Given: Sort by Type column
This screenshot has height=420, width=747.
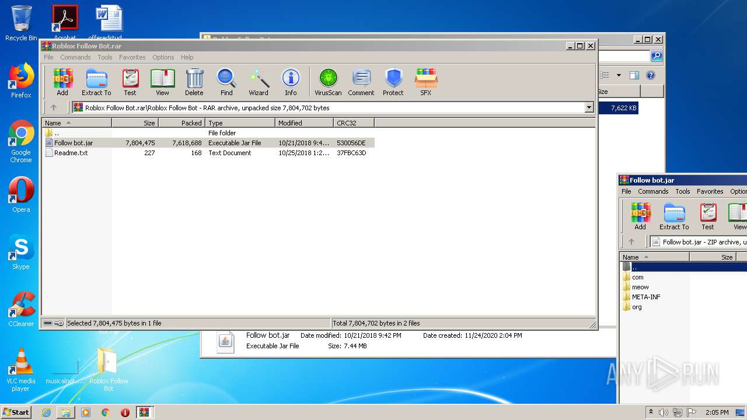Looking at the screenshot, I should (x=240, y=123).
